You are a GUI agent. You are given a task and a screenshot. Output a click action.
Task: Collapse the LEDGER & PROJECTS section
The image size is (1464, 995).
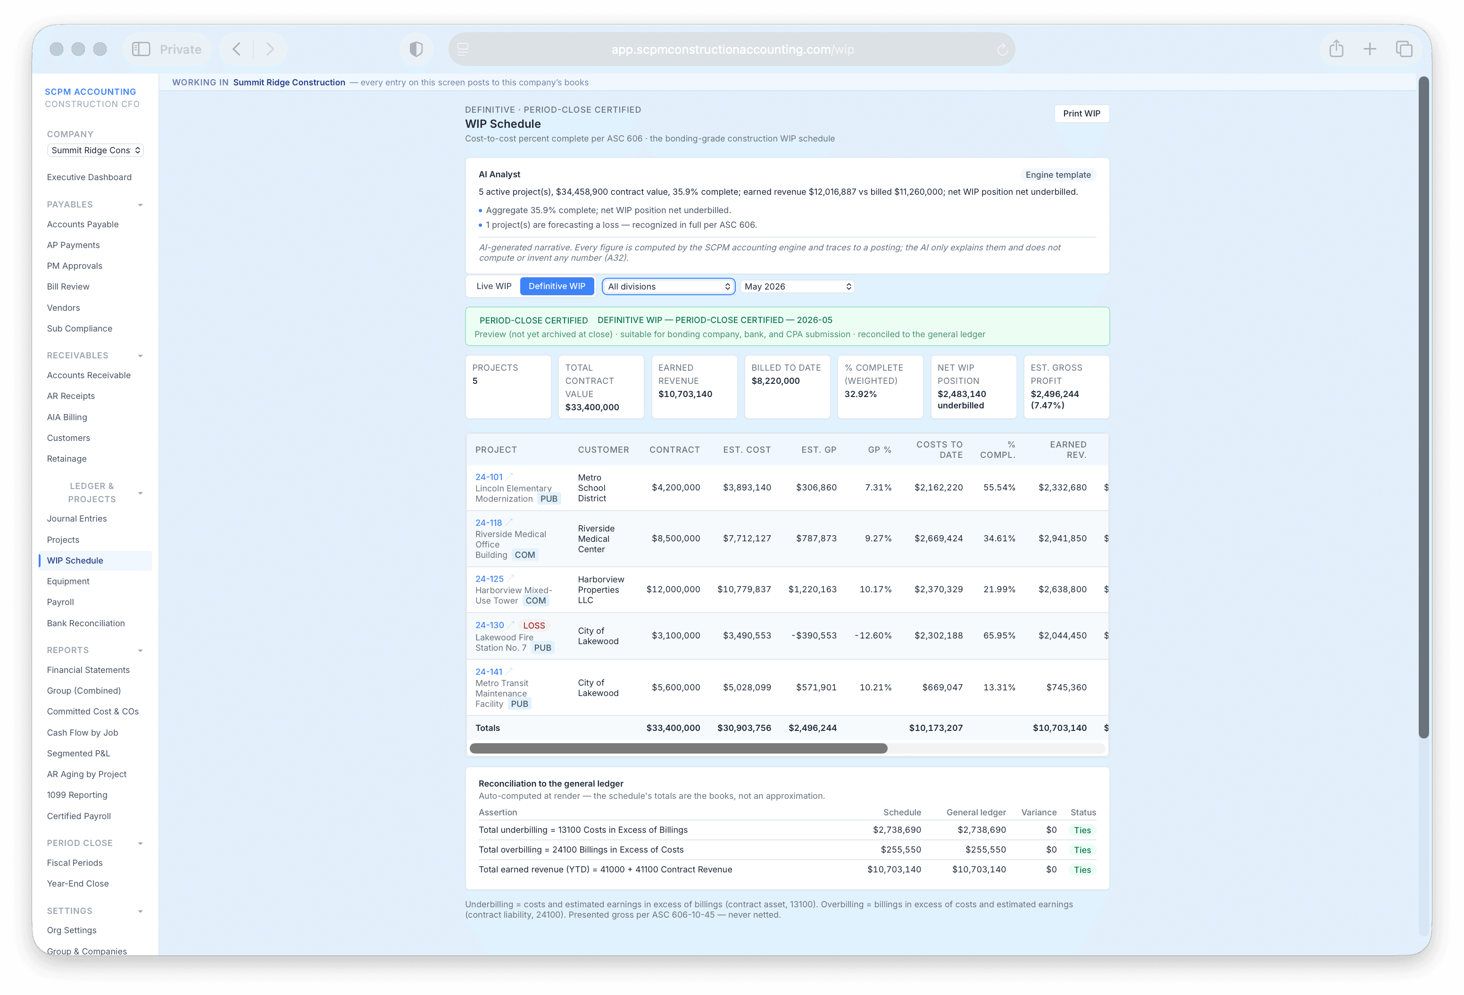coord(141,493)
